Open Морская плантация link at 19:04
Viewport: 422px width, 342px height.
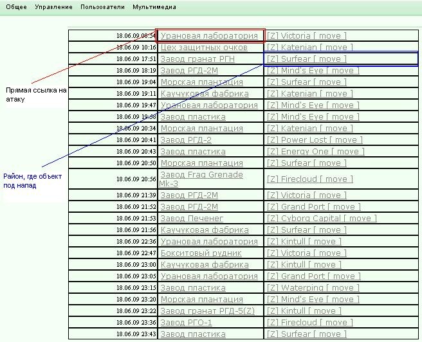pyautogui.click(x=201, y=82)
